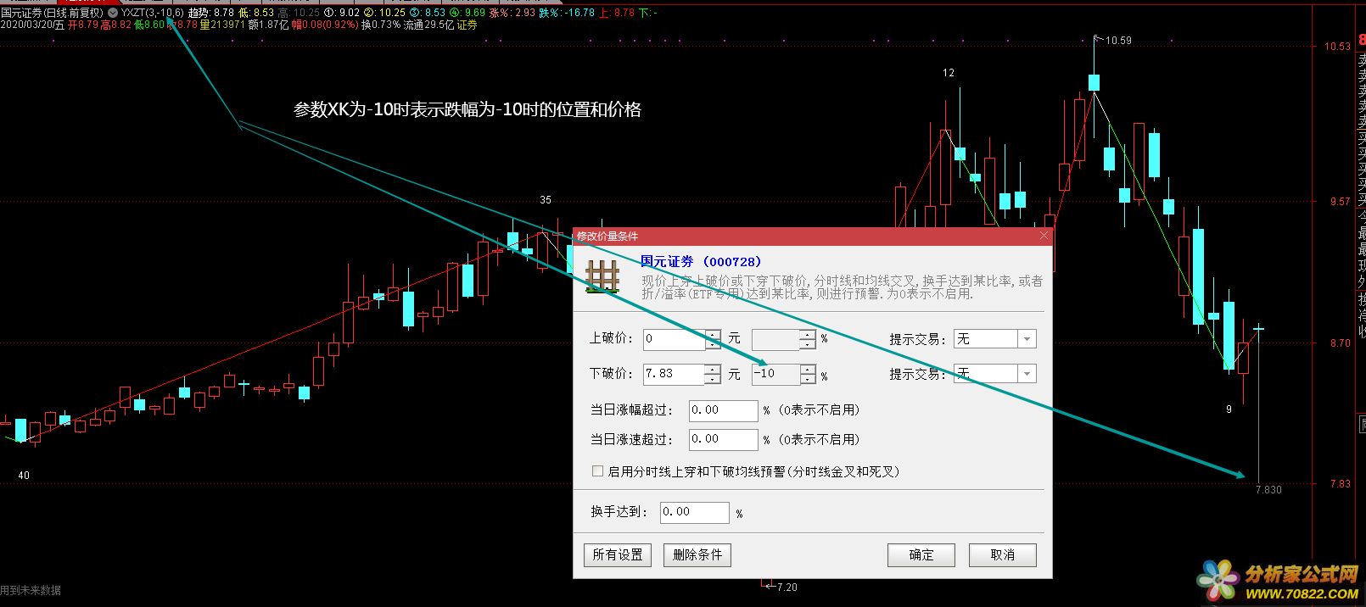1366x607 pixels.
Task: Click the fence icon in the dialog
Action: pos(602,276)
